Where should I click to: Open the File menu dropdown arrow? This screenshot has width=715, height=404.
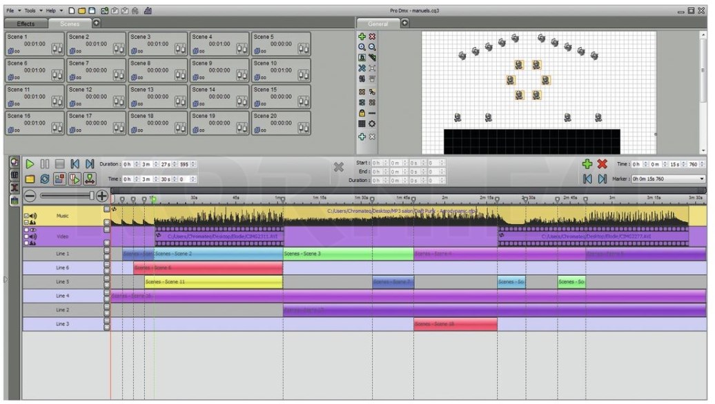click(x=19, y=11)
